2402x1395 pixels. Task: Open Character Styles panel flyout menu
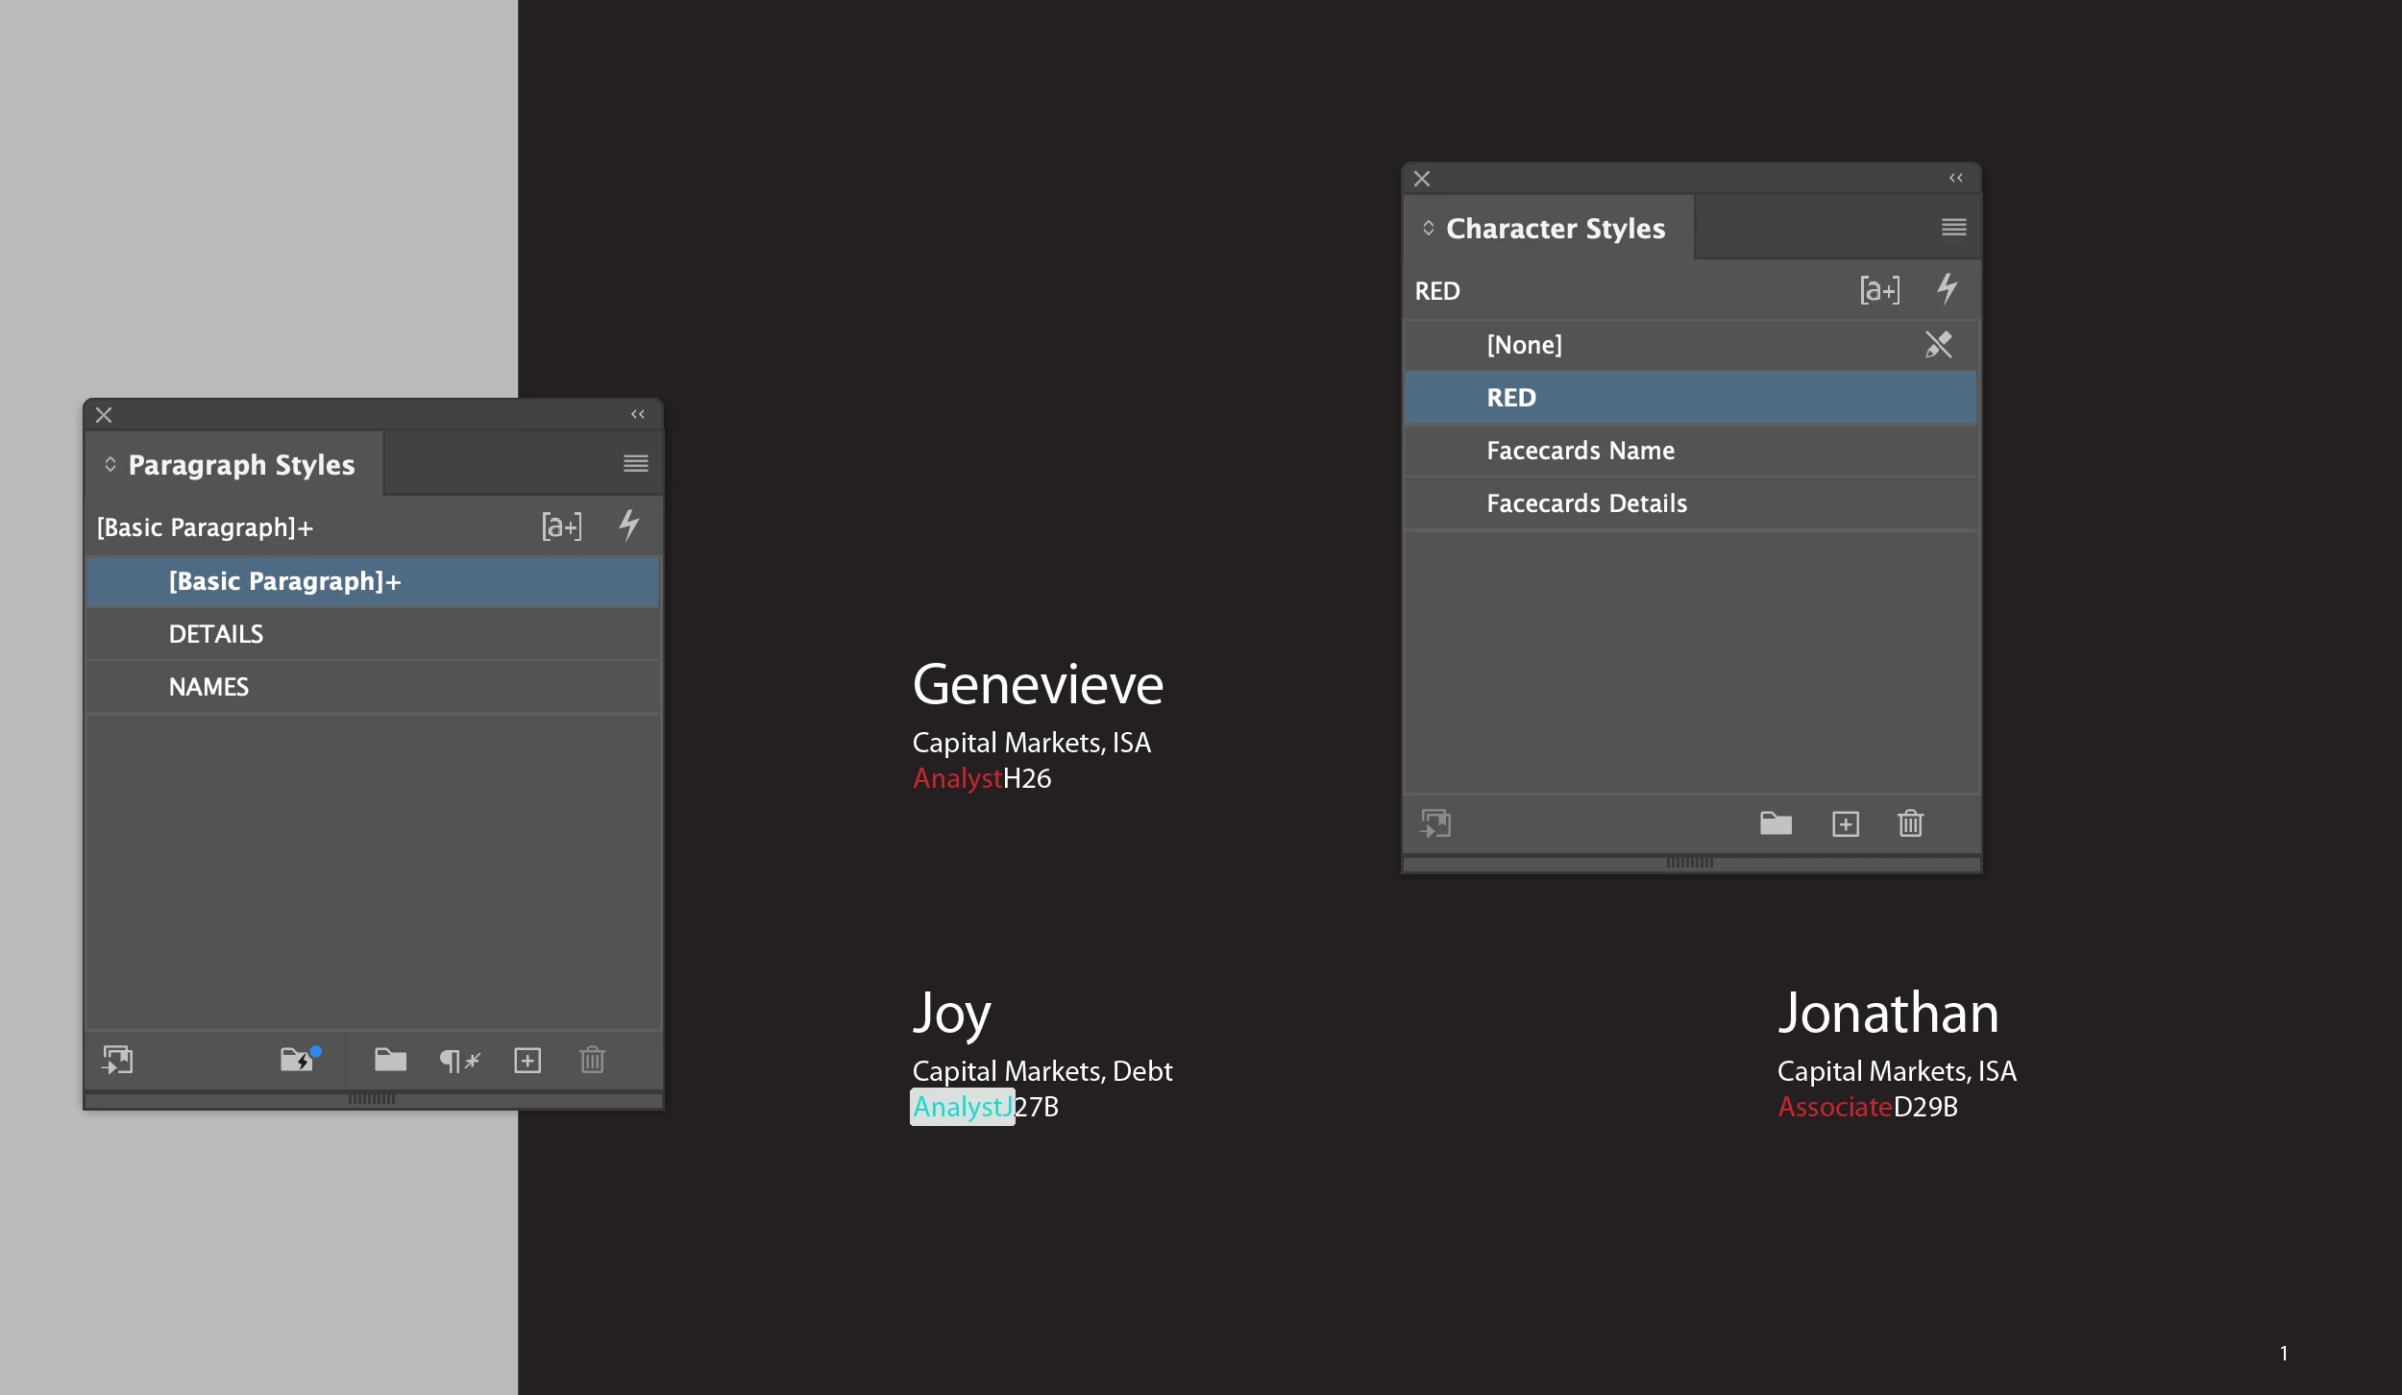(1953, 228)
